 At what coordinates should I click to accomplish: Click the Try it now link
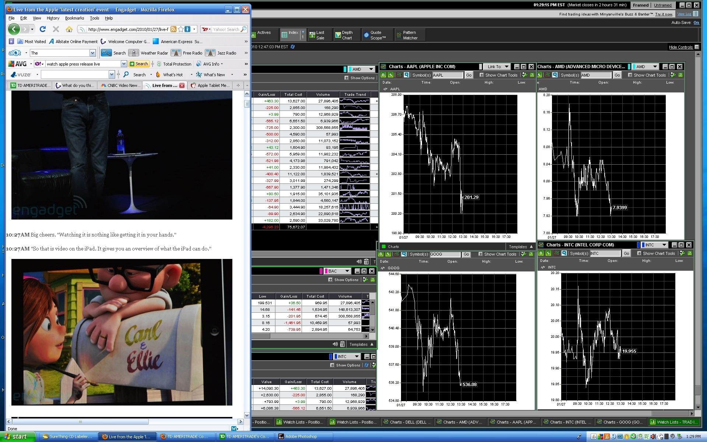(664, 14)
